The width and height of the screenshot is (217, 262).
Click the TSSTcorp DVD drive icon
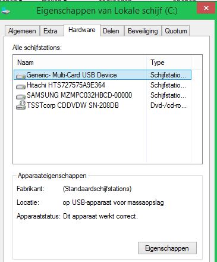[21, 105]
